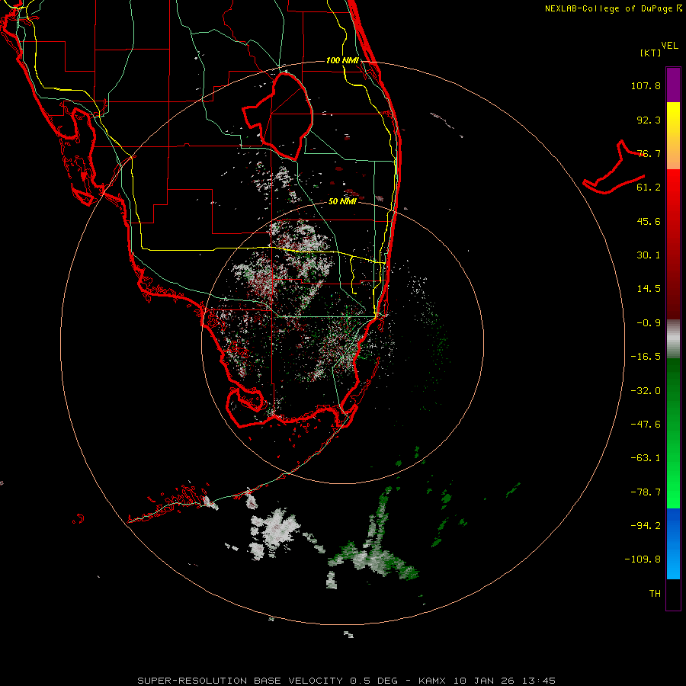The height and width of the screenshot is (686, 686).
Task: Click the -16.5 velocity scale value
Action: point(646,357)
